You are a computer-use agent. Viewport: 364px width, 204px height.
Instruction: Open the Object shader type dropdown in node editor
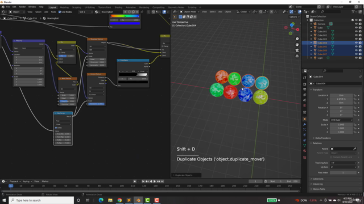16,12
